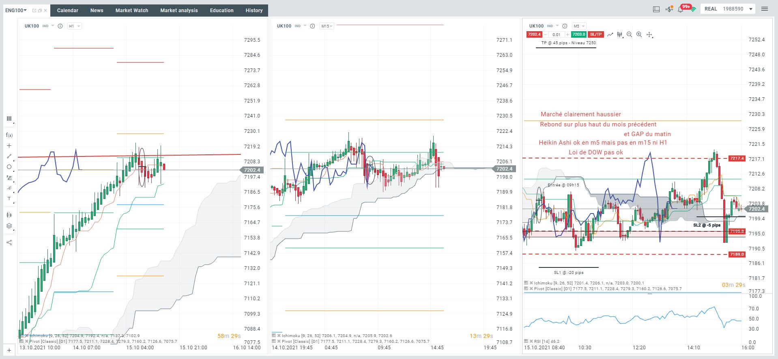Select the circle shape tool
Image resolution: width=778 pixels, height=359 pixels.
[9, 167]
